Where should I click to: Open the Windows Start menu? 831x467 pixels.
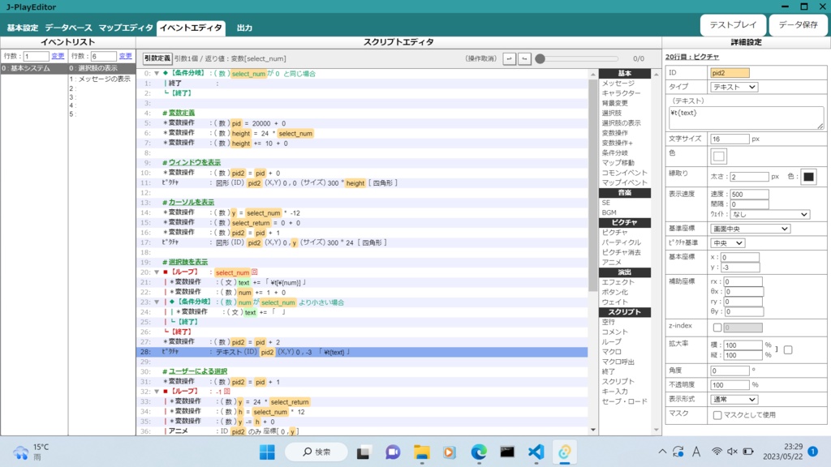(x=268, y=451)
